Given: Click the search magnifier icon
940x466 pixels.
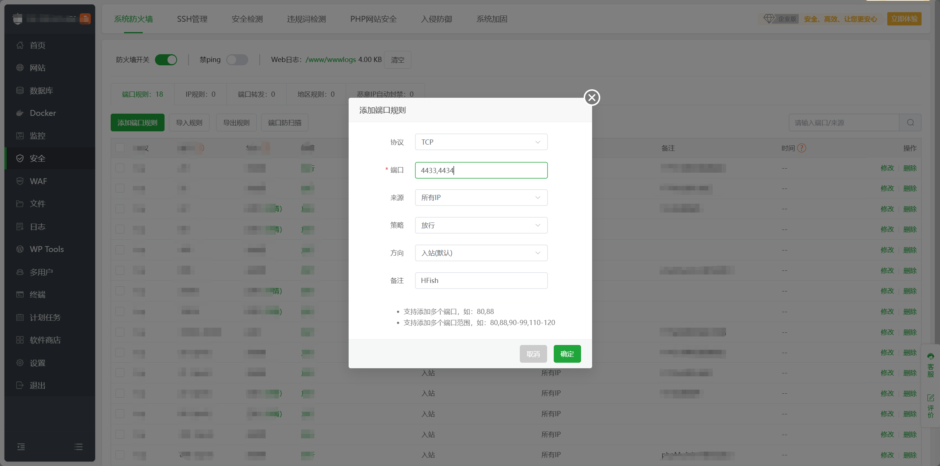Looking at the screenshot, I should (x=910, y=123).
